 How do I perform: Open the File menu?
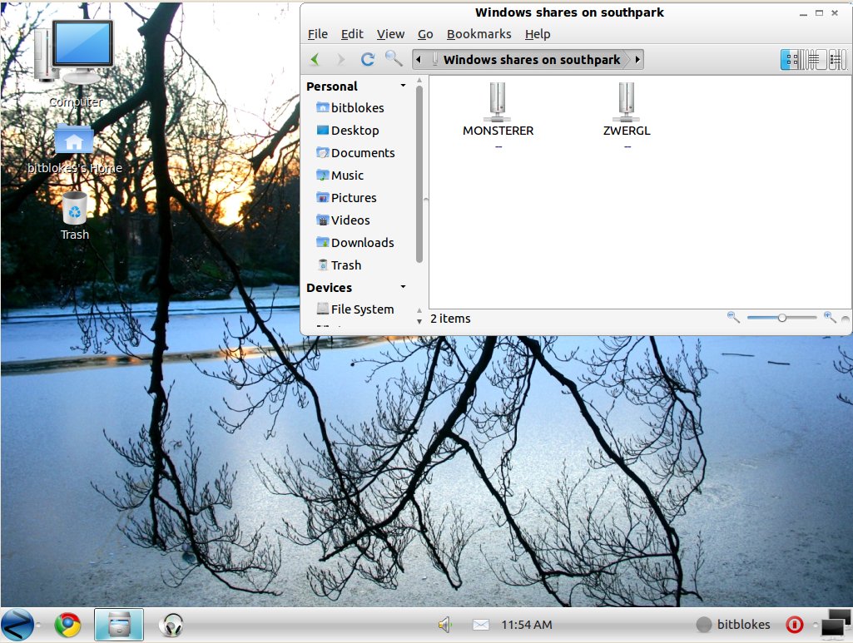[x=318, y=34]
